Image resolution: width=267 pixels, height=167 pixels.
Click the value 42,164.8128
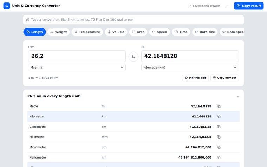pyautogui.click(x=201, y=106)
